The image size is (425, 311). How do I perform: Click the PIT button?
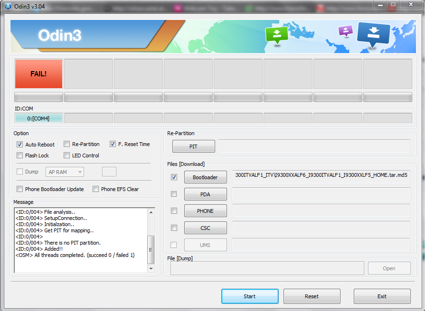[194, 146]
